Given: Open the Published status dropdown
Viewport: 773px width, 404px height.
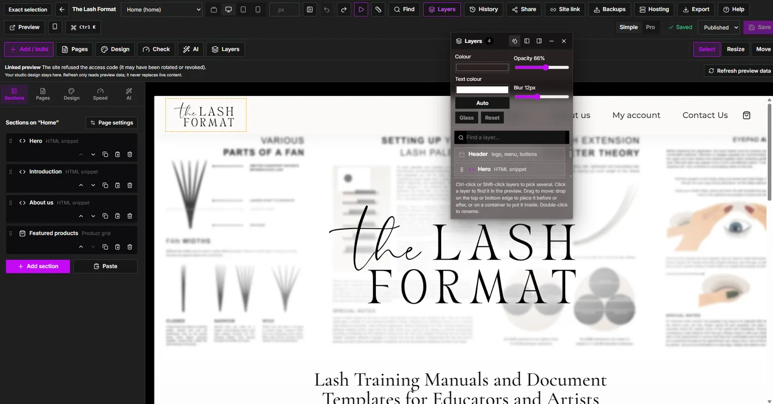Looking at the screenshot, I should click(720, 27).
